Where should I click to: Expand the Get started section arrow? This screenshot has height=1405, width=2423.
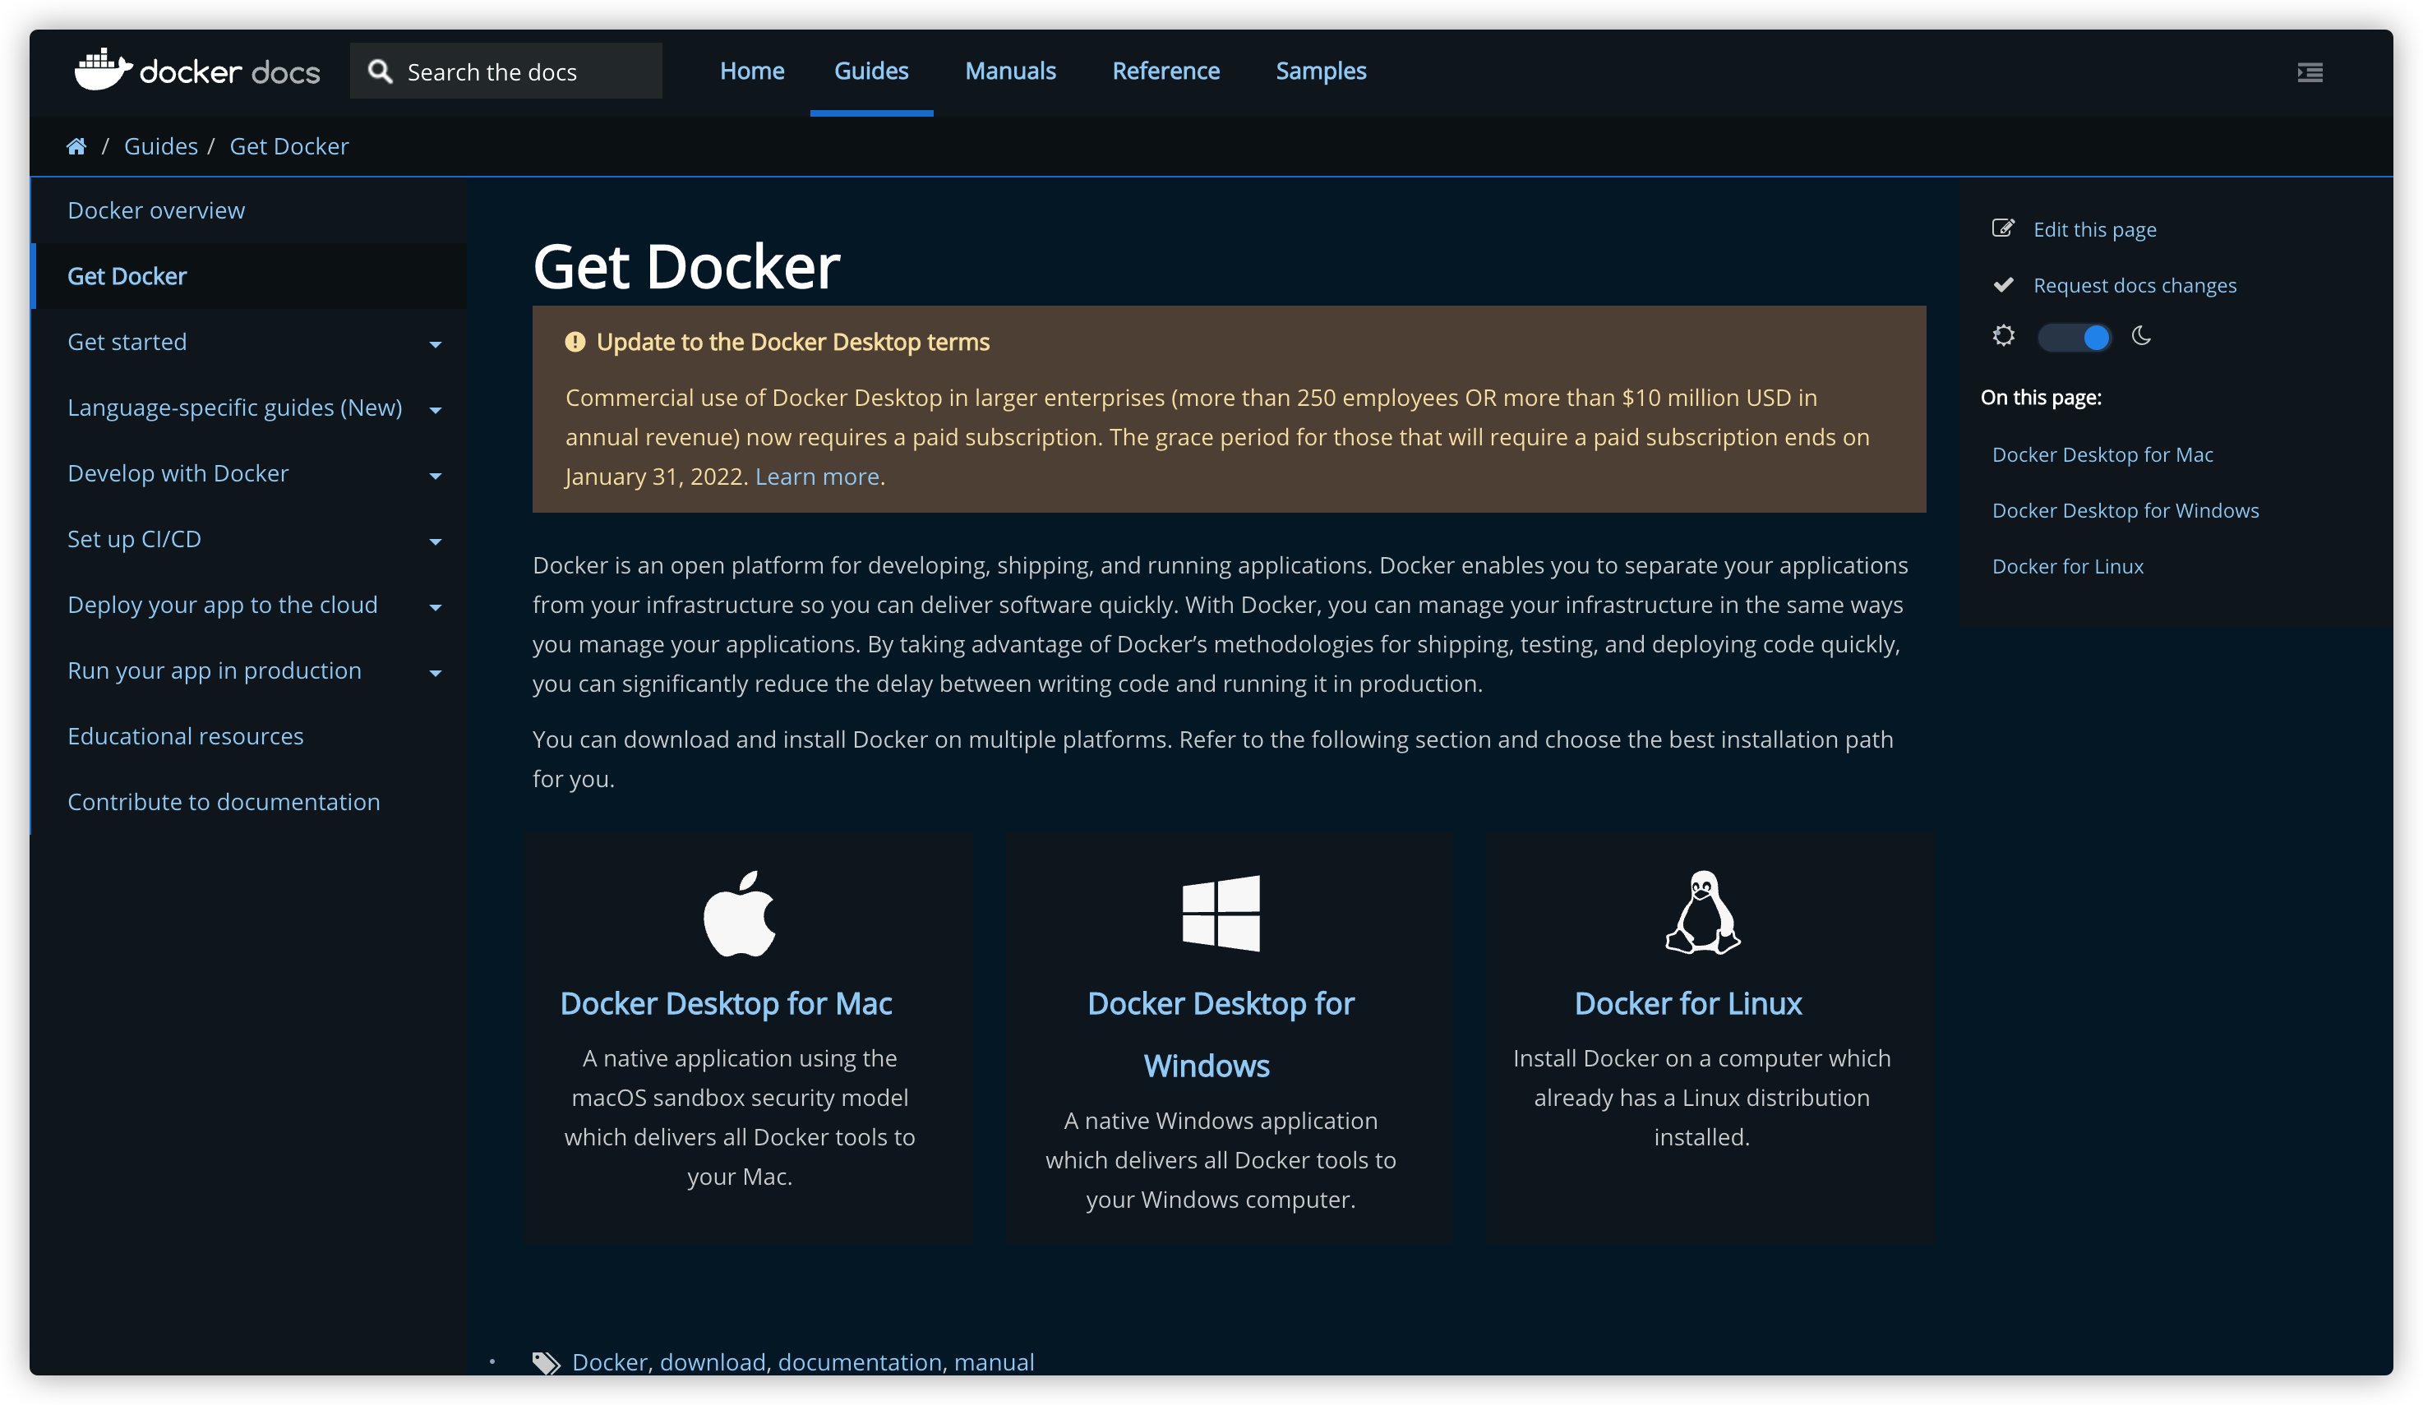pyautogui.click(x=436, y=344)
